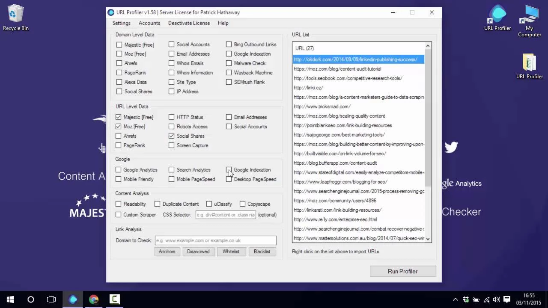Focus the CSS Selector input field
548x308 pixels.
coord(226,215)
